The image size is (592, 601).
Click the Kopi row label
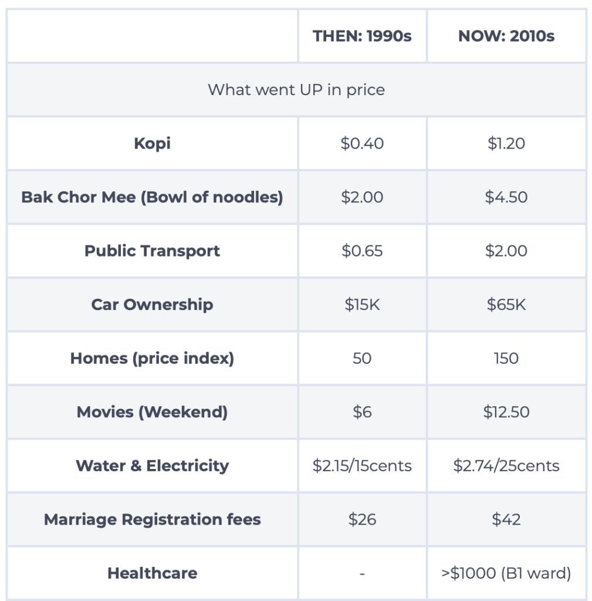(x=152, y=143)
